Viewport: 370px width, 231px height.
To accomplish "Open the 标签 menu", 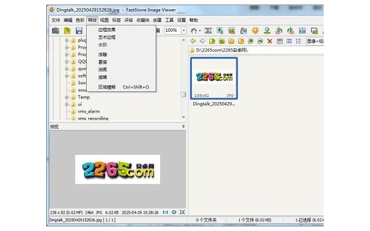I will 117,20.
